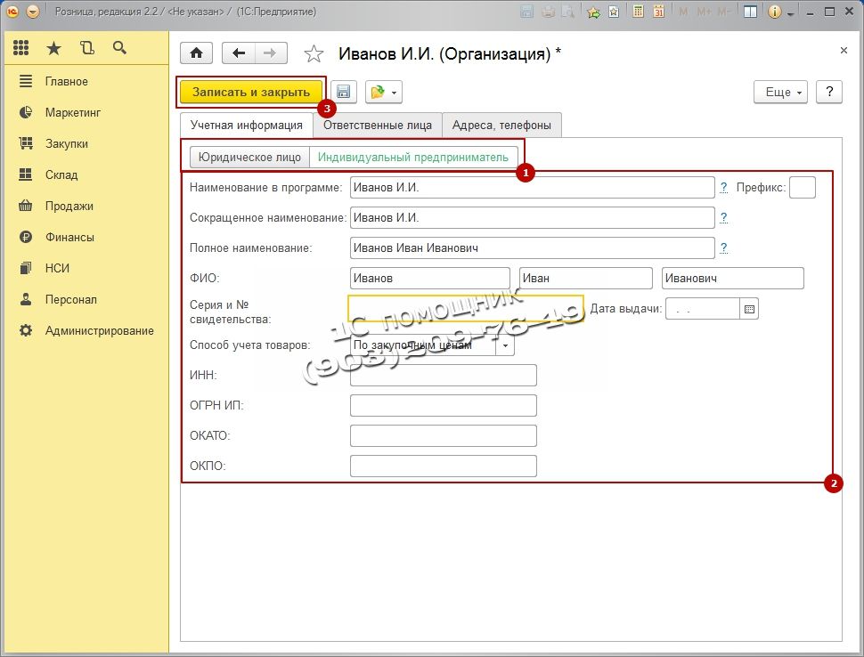Open the calendar icon in title bar
Viewport: 864px width, 657px height.
658,12
